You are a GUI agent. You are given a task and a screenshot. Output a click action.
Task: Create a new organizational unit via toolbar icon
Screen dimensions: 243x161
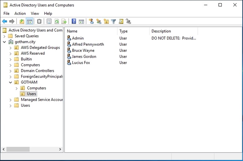tap(106, 21)
